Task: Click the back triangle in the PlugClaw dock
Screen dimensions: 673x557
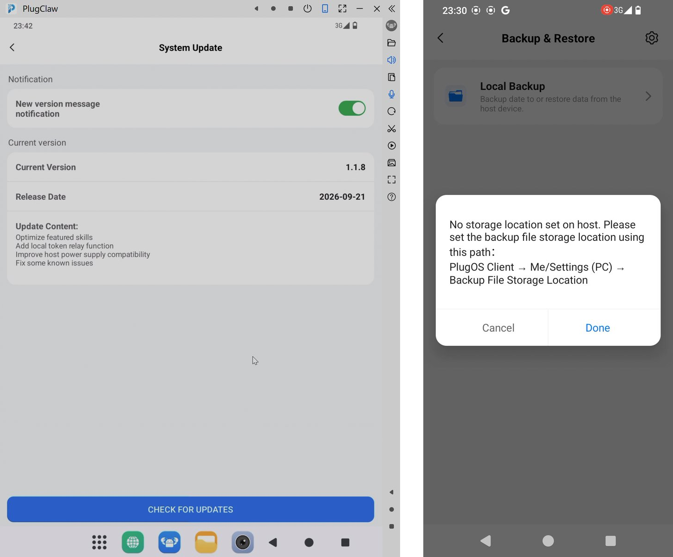Action: (x=273, y=542)
